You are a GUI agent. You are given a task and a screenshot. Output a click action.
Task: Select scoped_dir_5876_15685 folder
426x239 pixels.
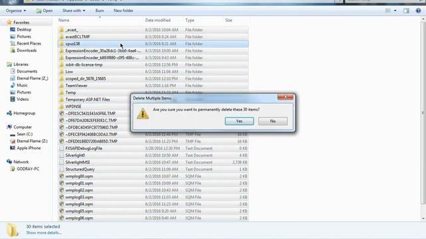coord(86,78)
